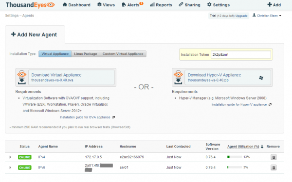Screen dimensions: 292x182
Task: Click the sort descending arrow icon
Action: coord(262,147)
